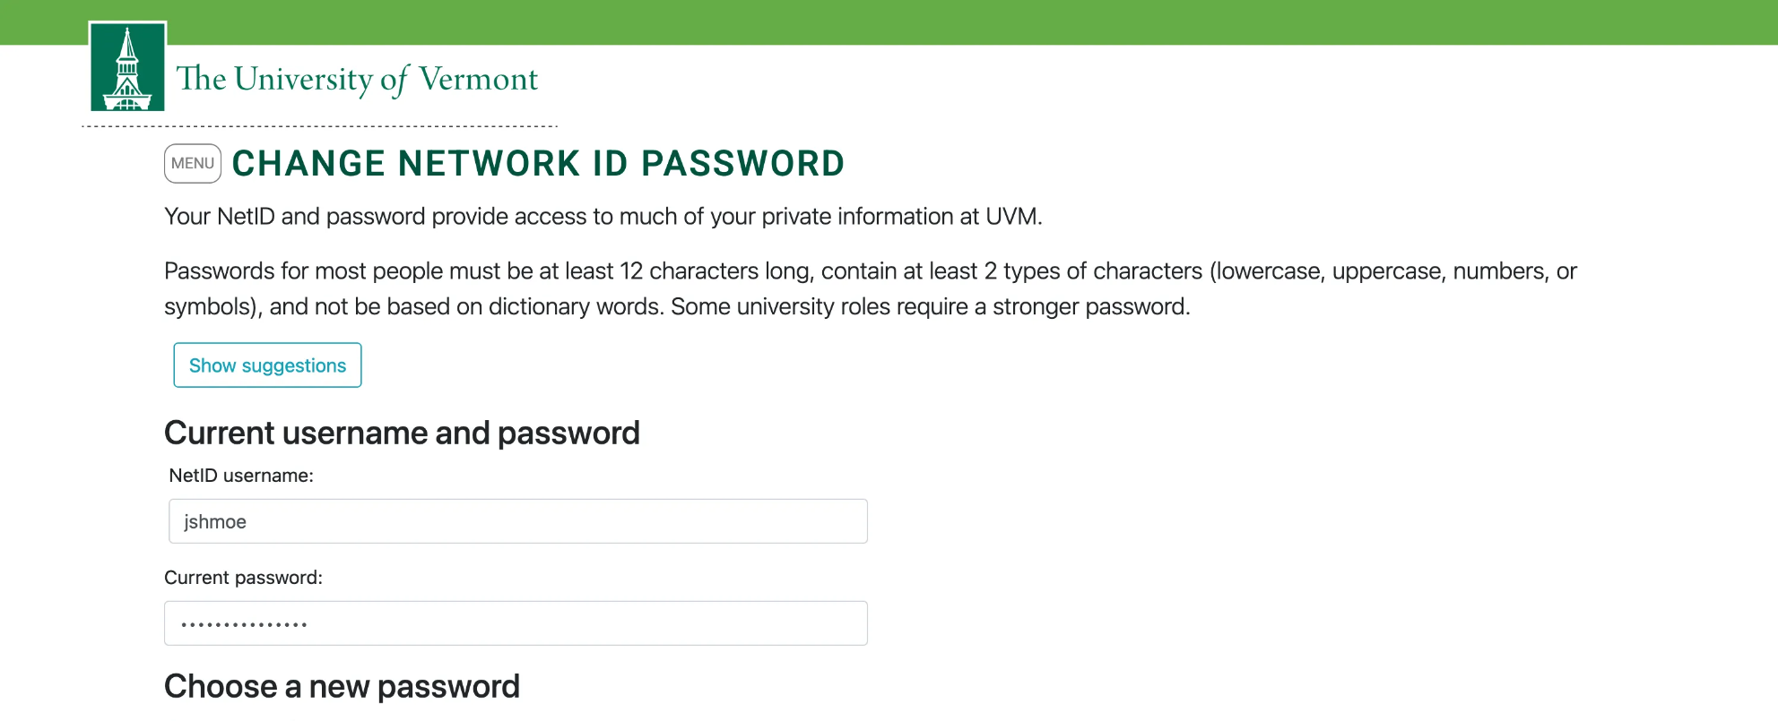Click the masked password dots
The image size is (1778, 721).
click(x=244, y=624)
